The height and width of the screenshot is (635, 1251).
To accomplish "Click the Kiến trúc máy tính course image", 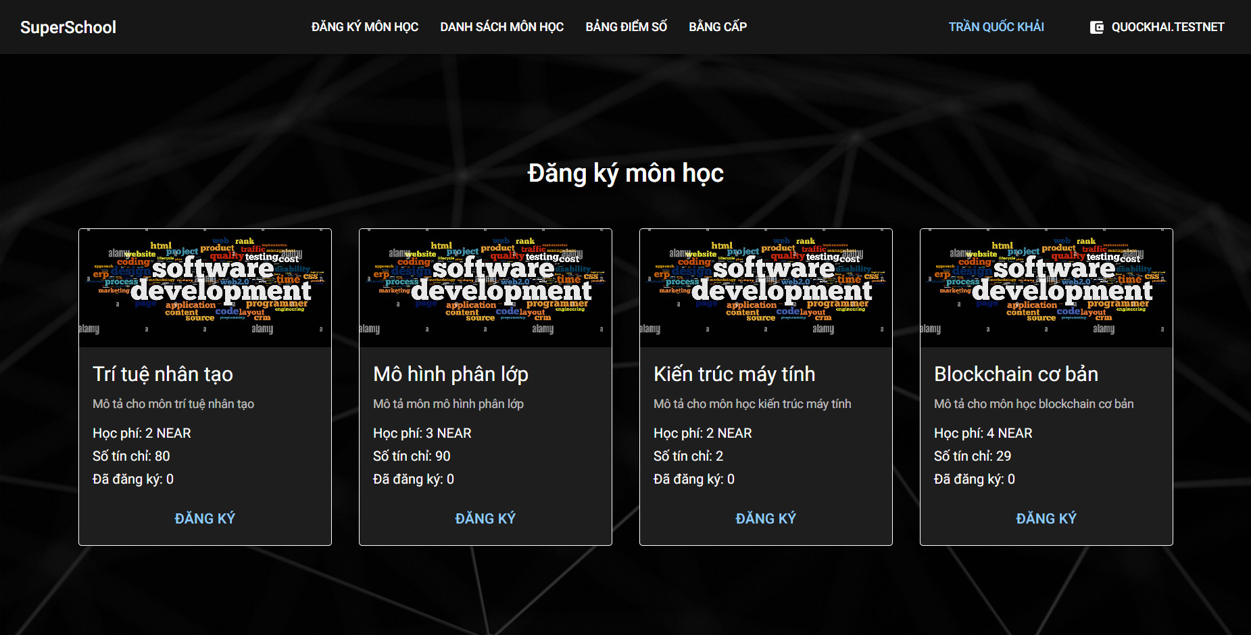I will point(766,288).
